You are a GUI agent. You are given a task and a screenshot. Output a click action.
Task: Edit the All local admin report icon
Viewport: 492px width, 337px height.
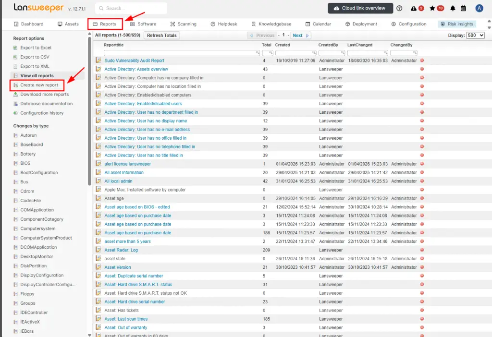[98, 181]
